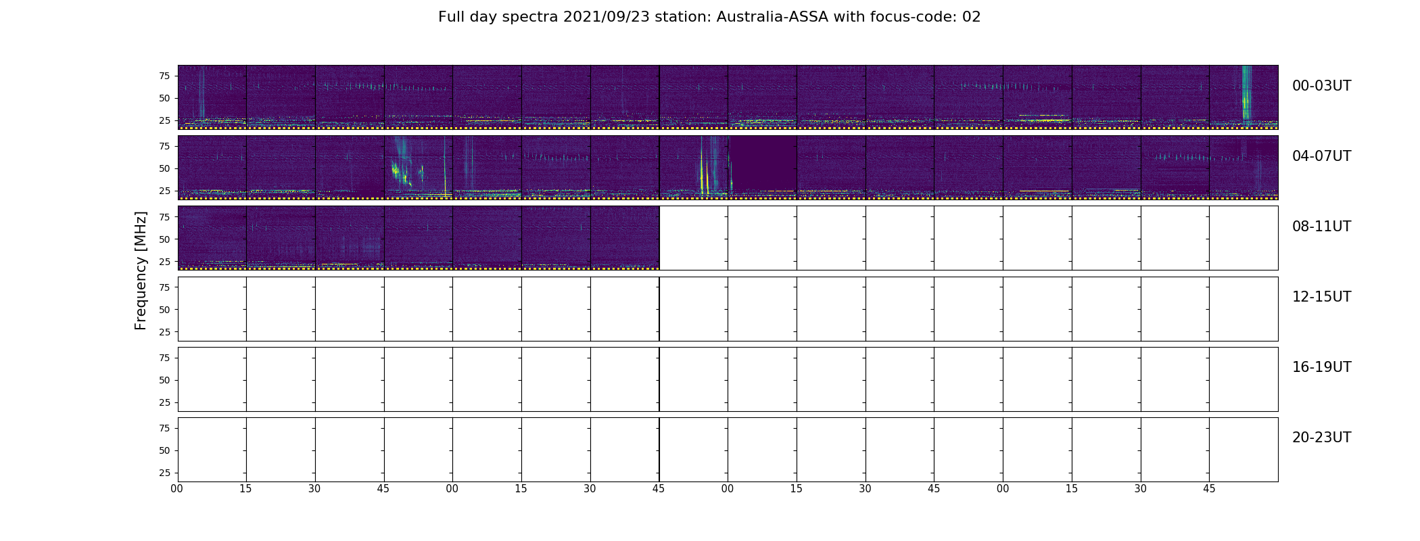Click the dark purple data-gap block in 04-07UT row

(764, 164)
